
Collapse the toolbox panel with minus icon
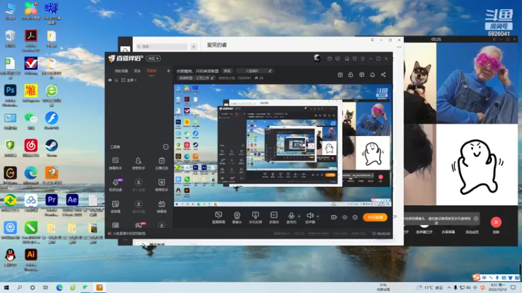pos(166,147)
